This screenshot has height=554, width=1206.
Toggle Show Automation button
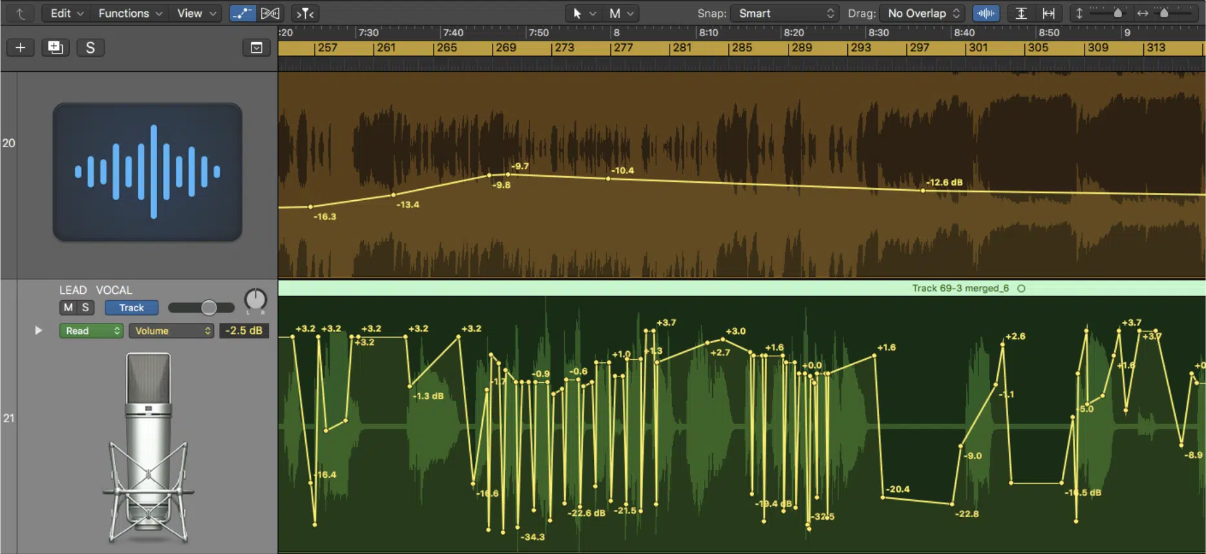point(242,14)
